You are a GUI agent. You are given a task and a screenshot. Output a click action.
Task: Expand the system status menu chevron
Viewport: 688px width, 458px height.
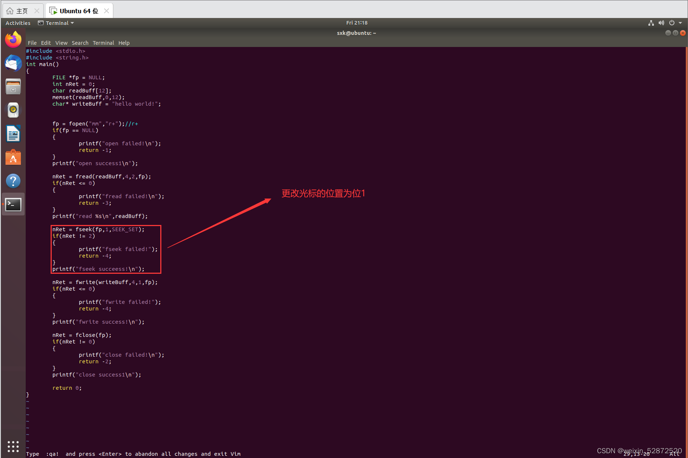(679, 23)
